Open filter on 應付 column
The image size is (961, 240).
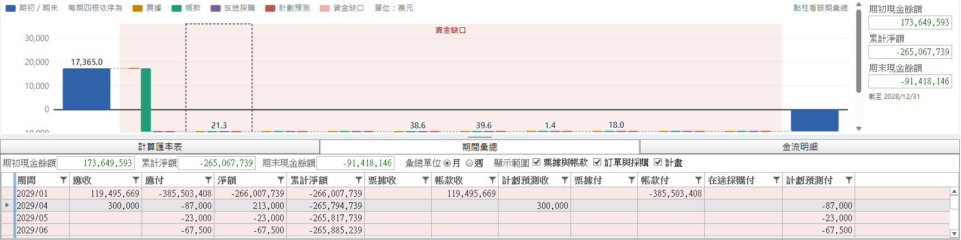[x=208, y=180]
